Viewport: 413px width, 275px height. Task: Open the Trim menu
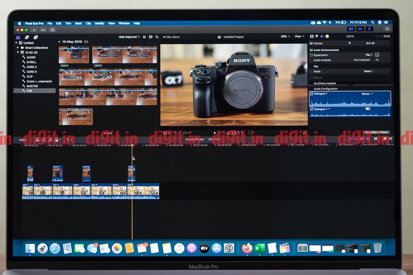(68, 23)
